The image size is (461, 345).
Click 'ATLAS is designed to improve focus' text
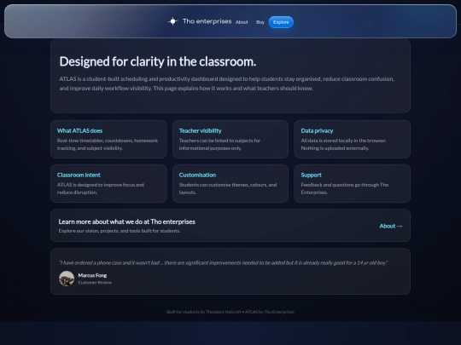pos(101,188)
